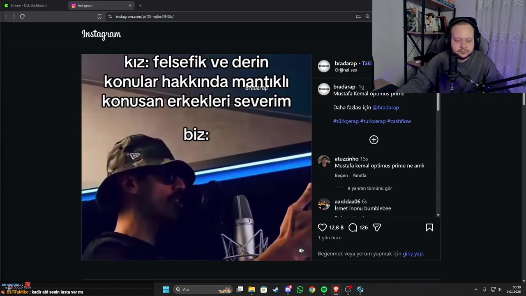Image resolution: width=526 pixels, height=296 pixels.
Task: Click the address bar URL
Action: 145,16
